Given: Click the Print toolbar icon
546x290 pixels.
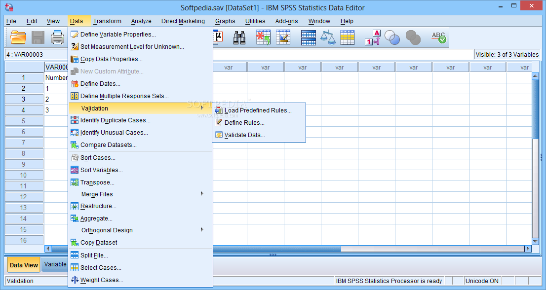Looking at the screenshot, I should tap(57, 37).
